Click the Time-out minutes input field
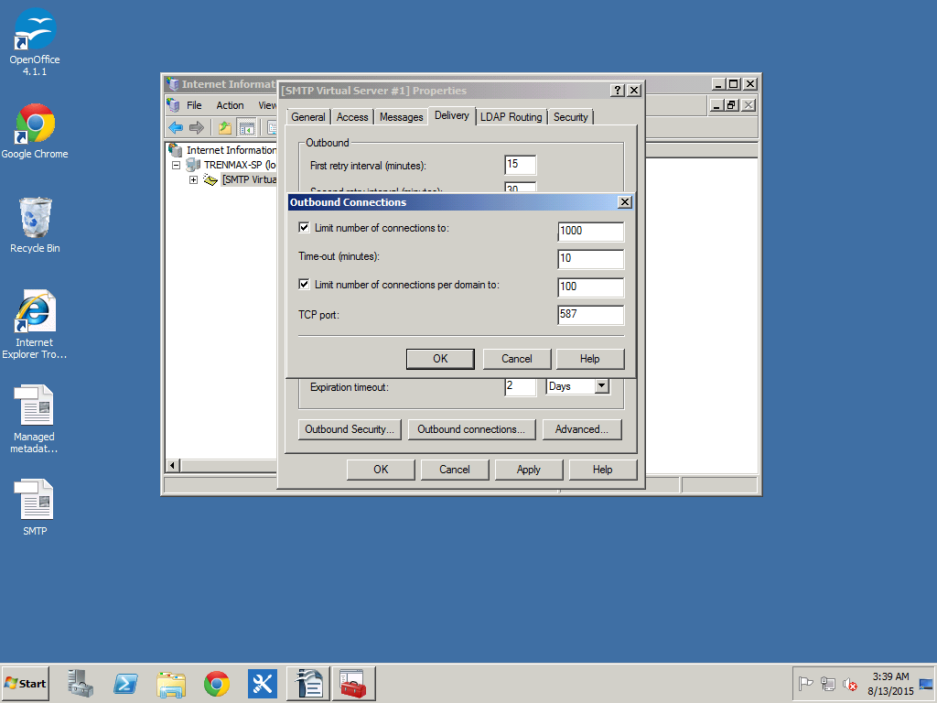937x703 pixels. pyautogui.click(x=590, y=259)
